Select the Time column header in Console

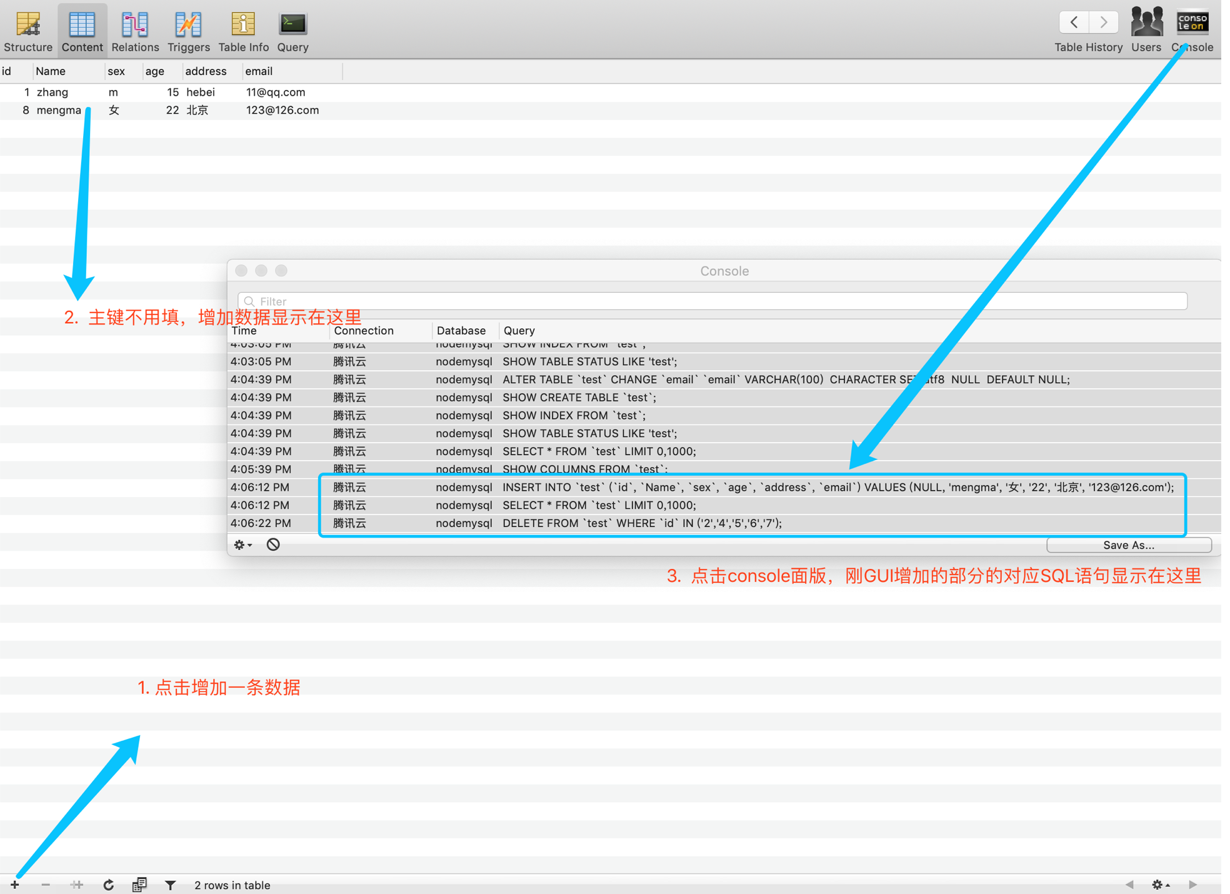click(x=279, y=331)
